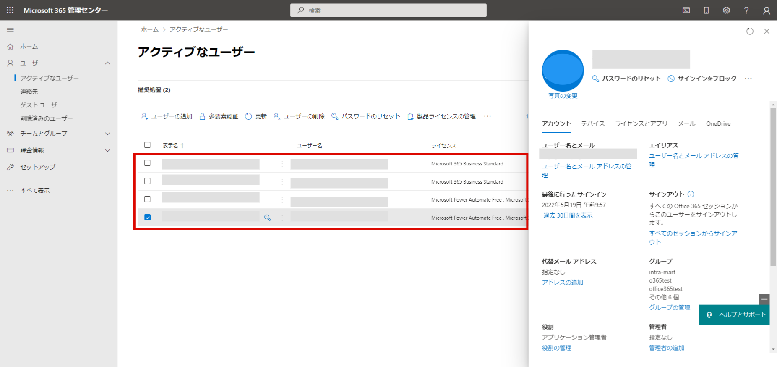Screen dimensions: 777x367
Task: Collapse the ユーザー navigation section
Action: [x=107, y=63]
